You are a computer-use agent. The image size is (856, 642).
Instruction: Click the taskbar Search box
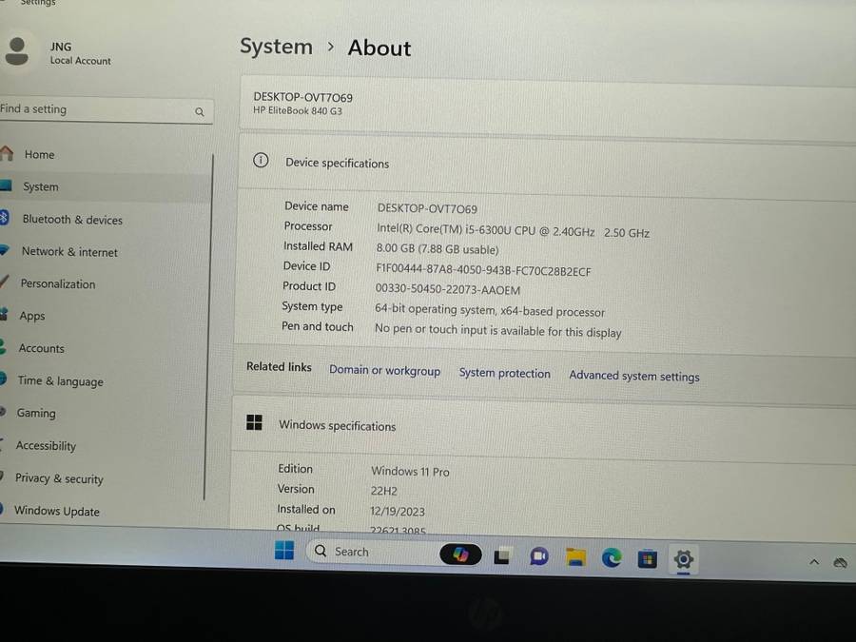pyautogui.click(x=371, y=552)
